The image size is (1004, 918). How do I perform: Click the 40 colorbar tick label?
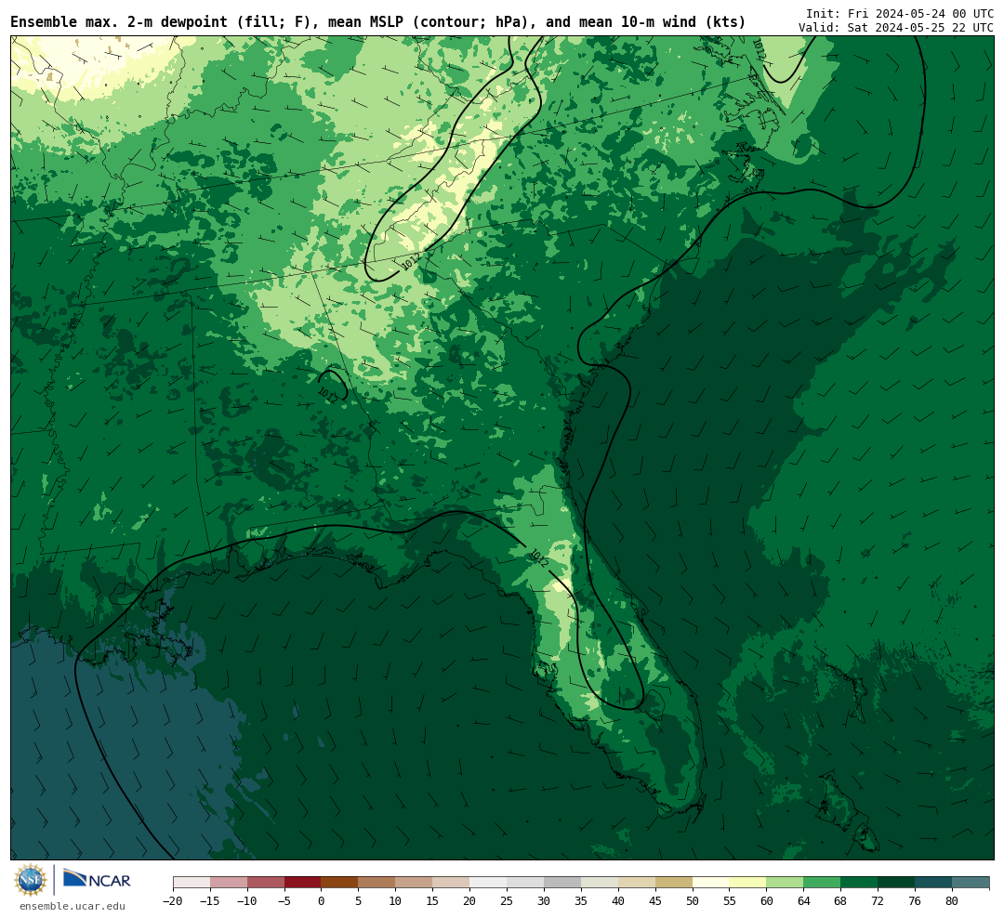(x=618, y=901)
